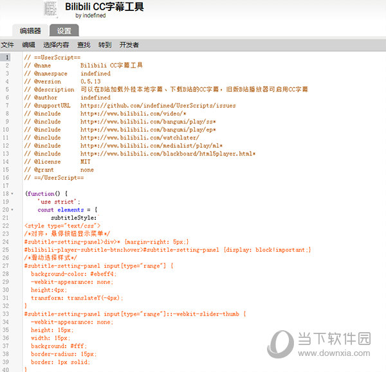386x372 pixels.
Task: Click the ::-webkit-slider-thumb selector line
Action: click(x=135, y=314)
